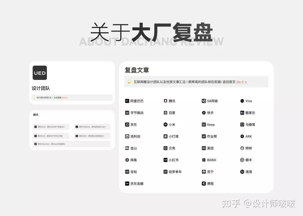
Task: Open the 携程 article page
Action: coord(208,183)
